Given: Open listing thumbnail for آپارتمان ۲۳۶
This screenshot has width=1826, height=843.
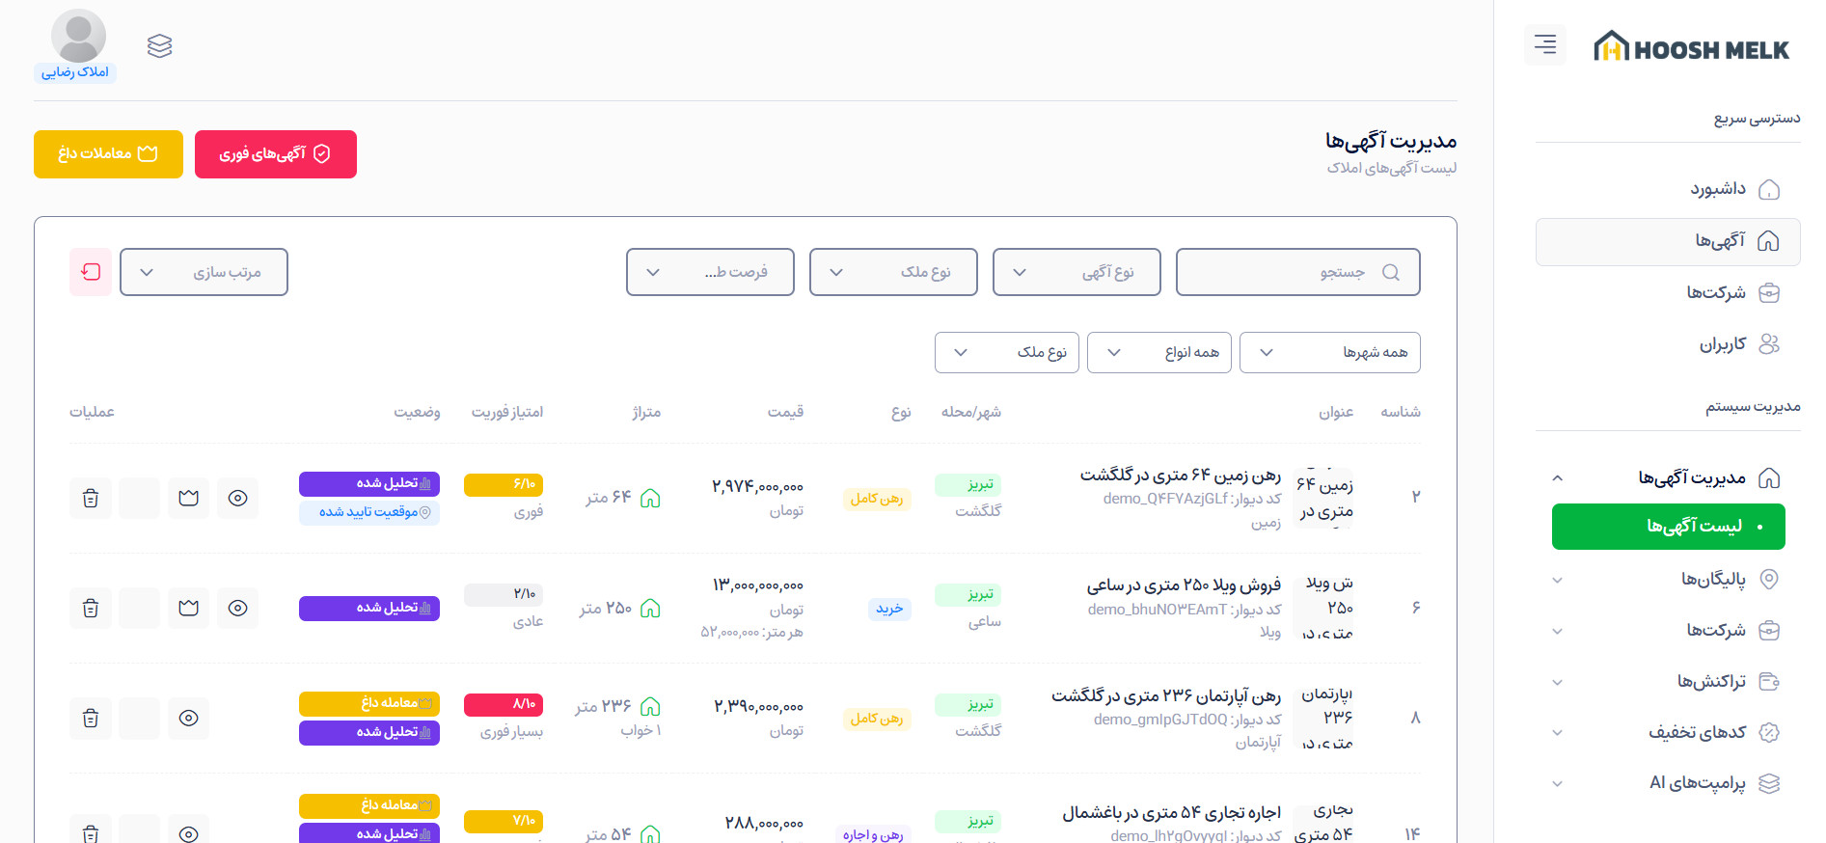Looking at the screenshot, I should (1323, 718).
